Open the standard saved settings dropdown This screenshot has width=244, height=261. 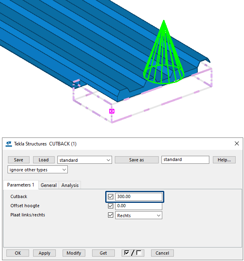[x=85, y=160]
